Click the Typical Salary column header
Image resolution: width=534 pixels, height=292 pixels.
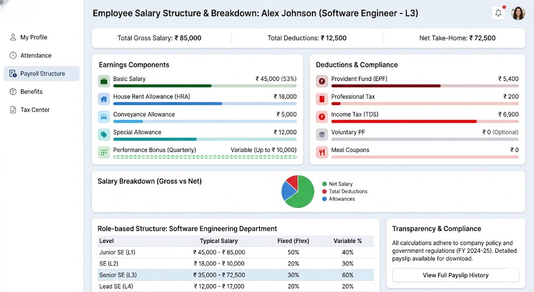[219, 241]
